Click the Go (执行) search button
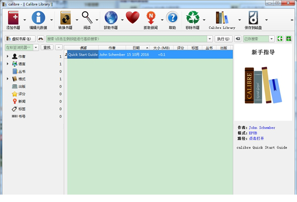 [223, 39]
